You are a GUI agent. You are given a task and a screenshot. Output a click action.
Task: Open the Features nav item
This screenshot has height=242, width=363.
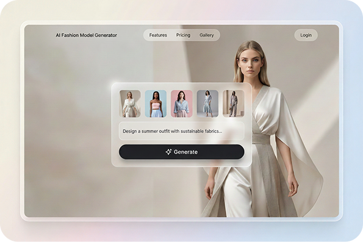click(158, 35)
